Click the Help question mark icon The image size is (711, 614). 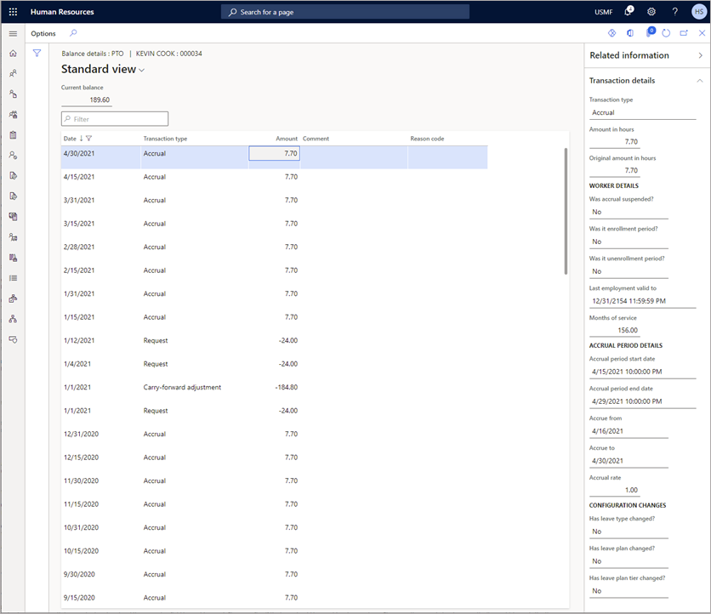(674, 11)
